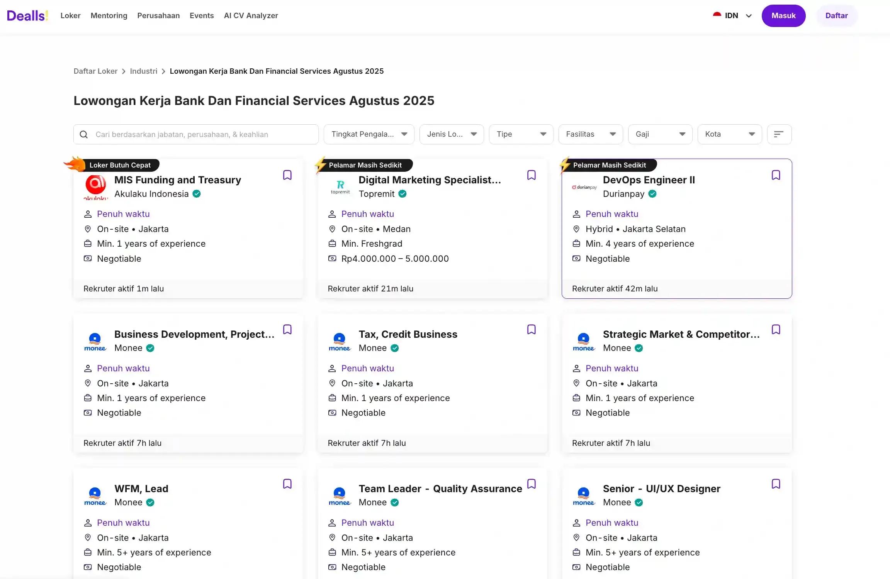
Task: Open the Tax, Credit Business job title
Action: (408, 334)
